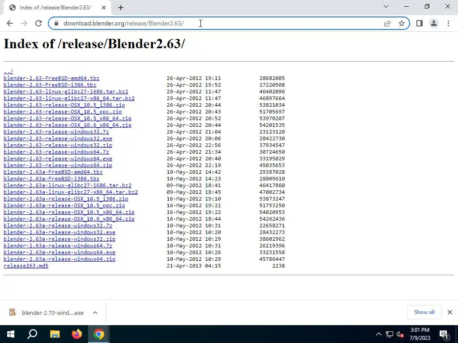Share this page with the share icon
458x343 pixels.
pyautogui.click(x=387, y=23)
